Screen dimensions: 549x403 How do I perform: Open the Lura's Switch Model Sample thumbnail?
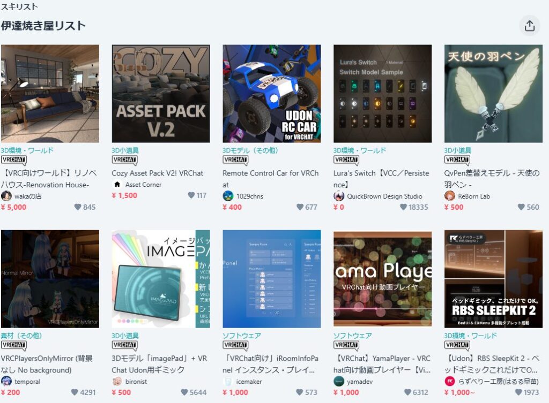[x=382, y=94]
